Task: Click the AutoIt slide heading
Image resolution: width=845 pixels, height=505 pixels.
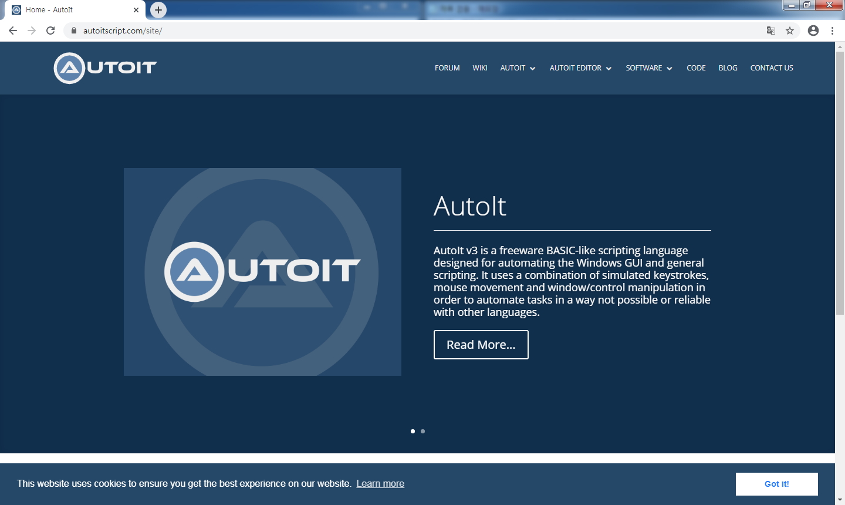Action: pos(470,206)
